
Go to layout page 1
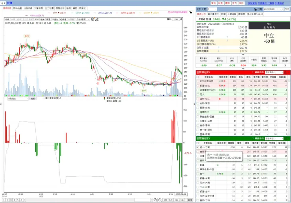coord(4,200)
